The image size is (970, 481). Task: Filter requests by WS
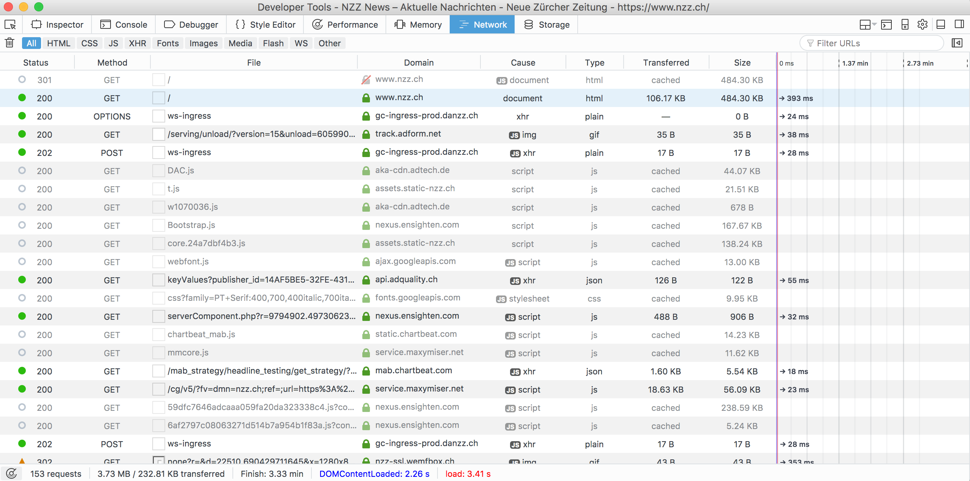click(x=301, y=43)
